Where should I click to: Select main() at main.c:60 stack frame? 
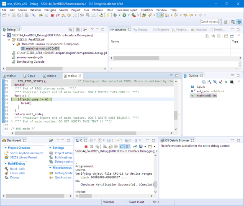coord(40,48)
